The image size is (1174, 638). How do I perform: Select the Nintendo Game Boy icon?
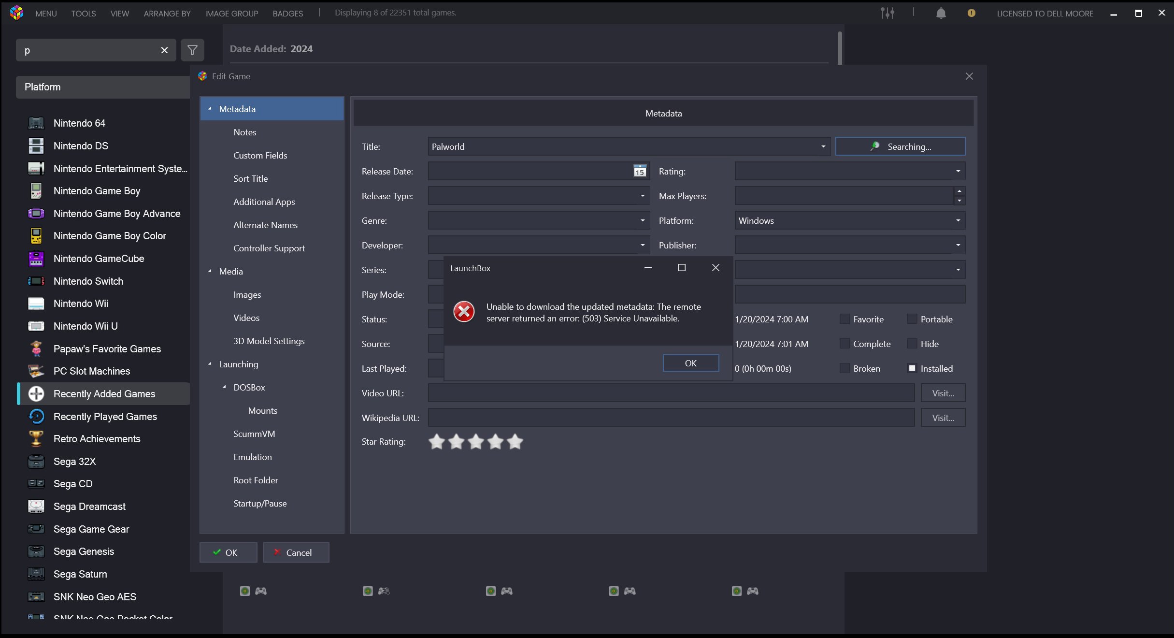point(36,191)
